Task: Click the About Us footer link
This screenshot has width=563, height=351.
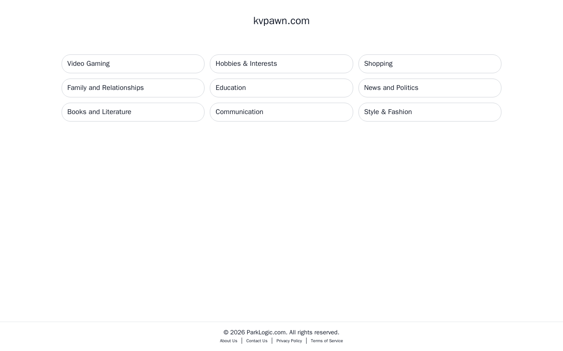Action: 229,341
